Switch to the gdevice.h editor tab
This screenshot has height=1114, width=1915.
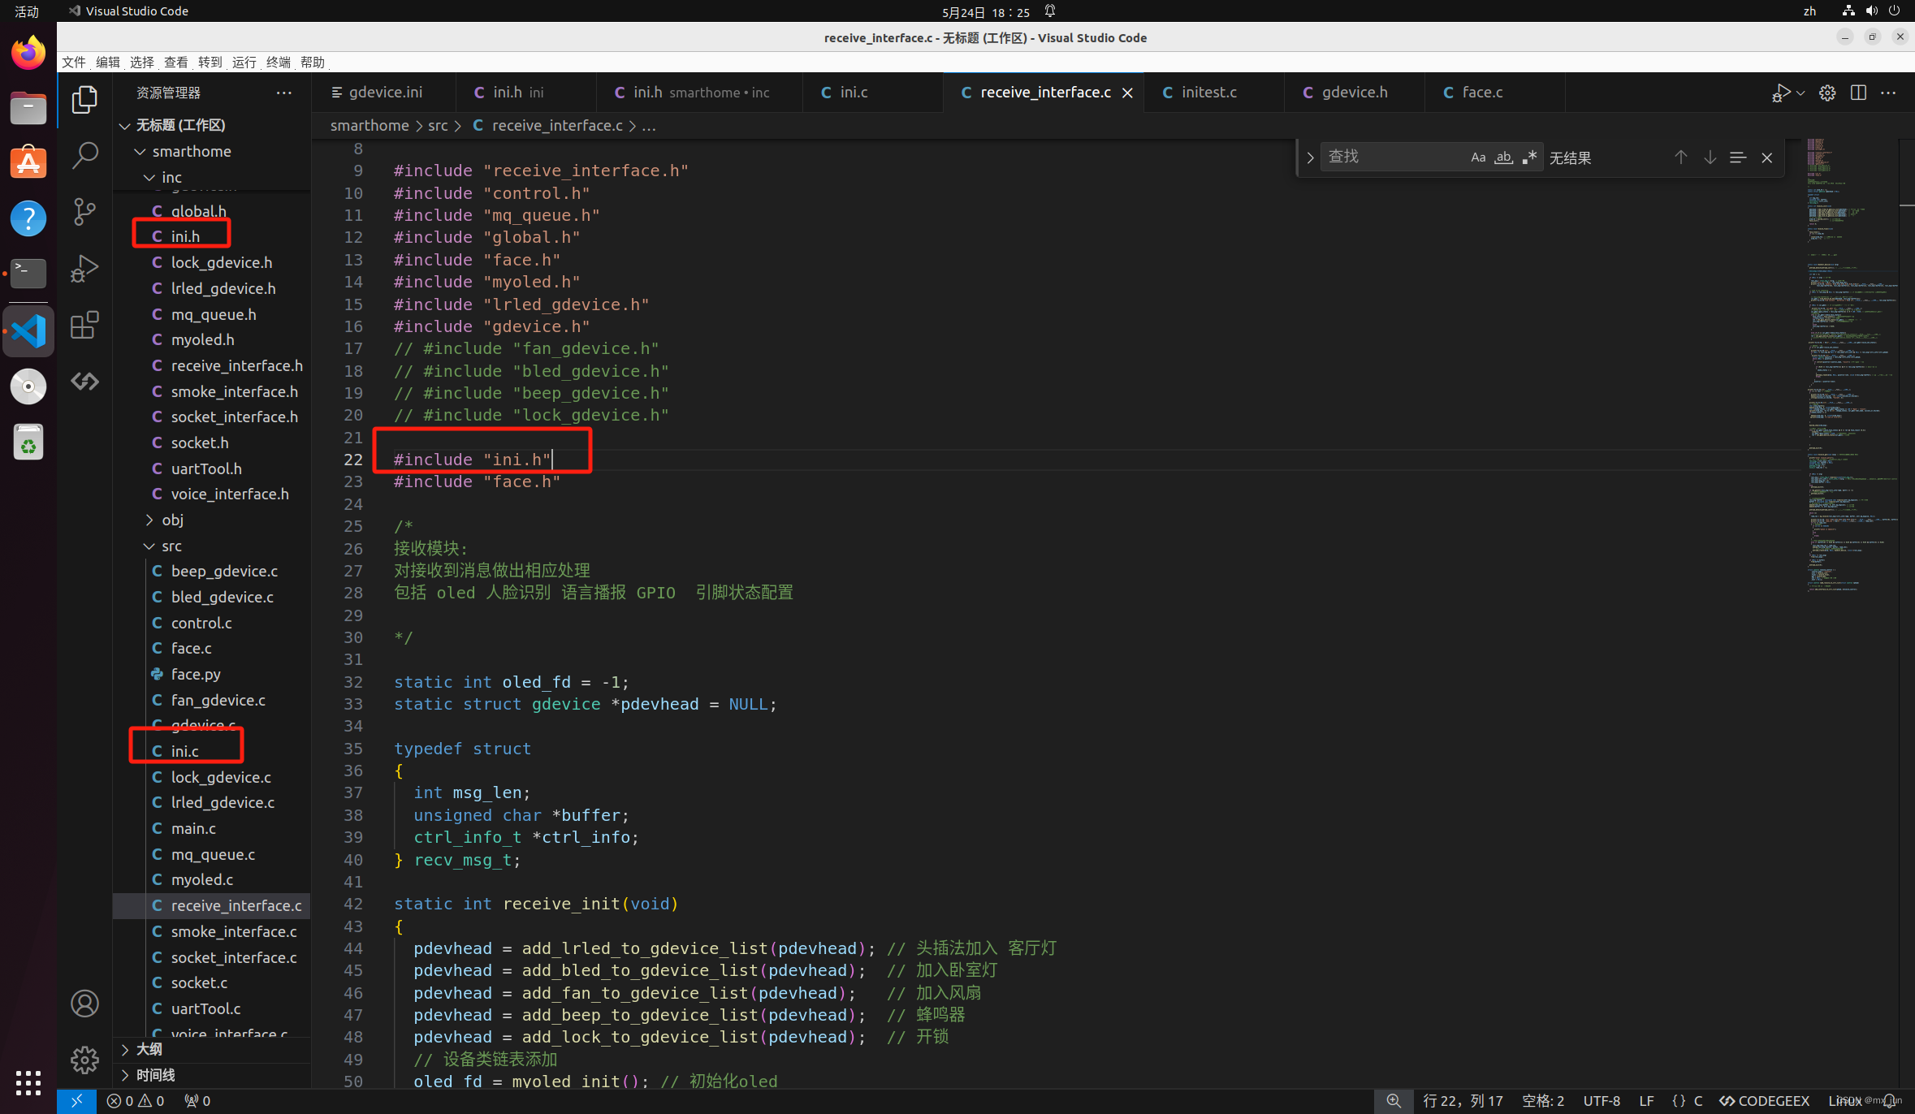point(1354,93)
